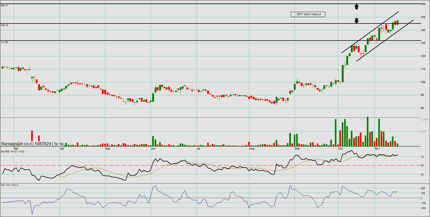Screen dimensions: 430x217
Task: Click the 131.90 support level label
Action: 4,42
